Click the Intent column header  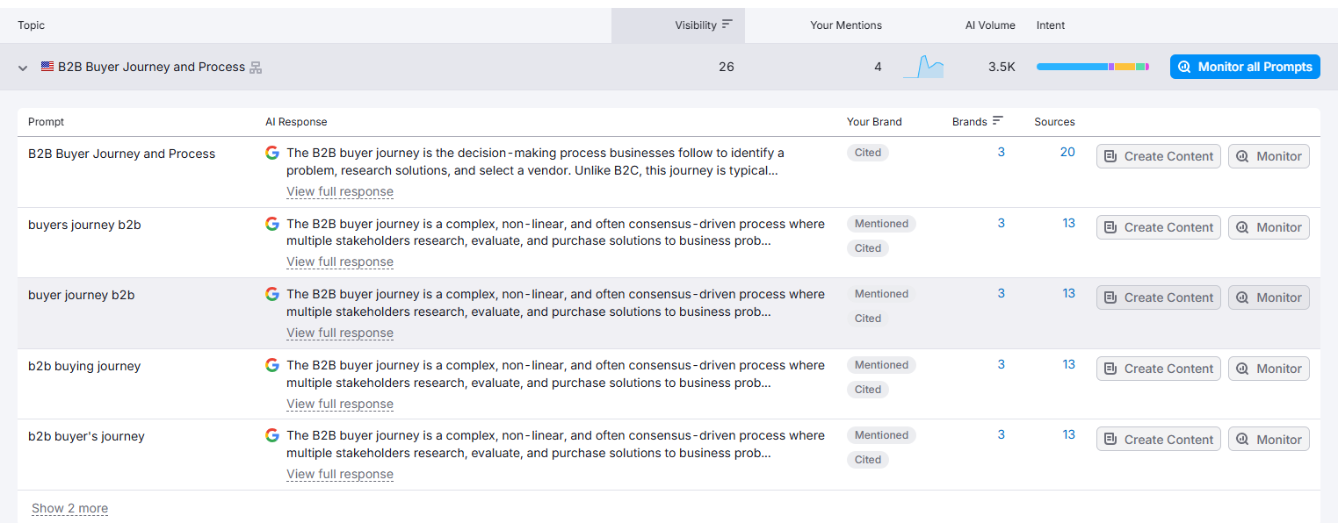[x=1051, y=25]
